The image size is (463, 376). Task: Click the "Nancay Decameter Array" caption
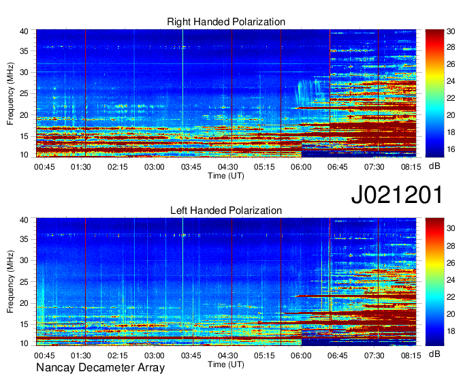tap(100, 368)
